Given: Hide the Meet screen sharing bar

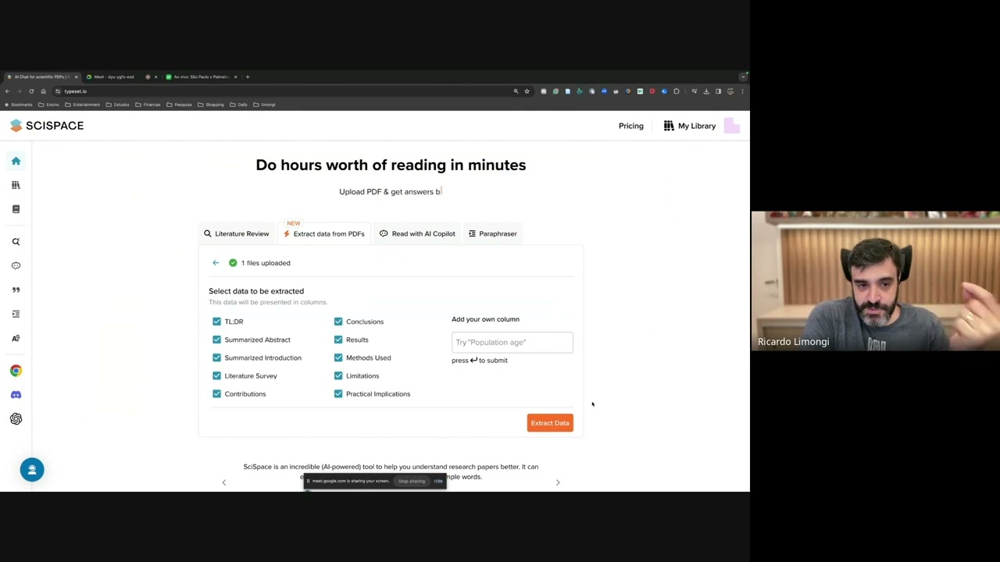Looking at the screenshot, I should [438, 481].
